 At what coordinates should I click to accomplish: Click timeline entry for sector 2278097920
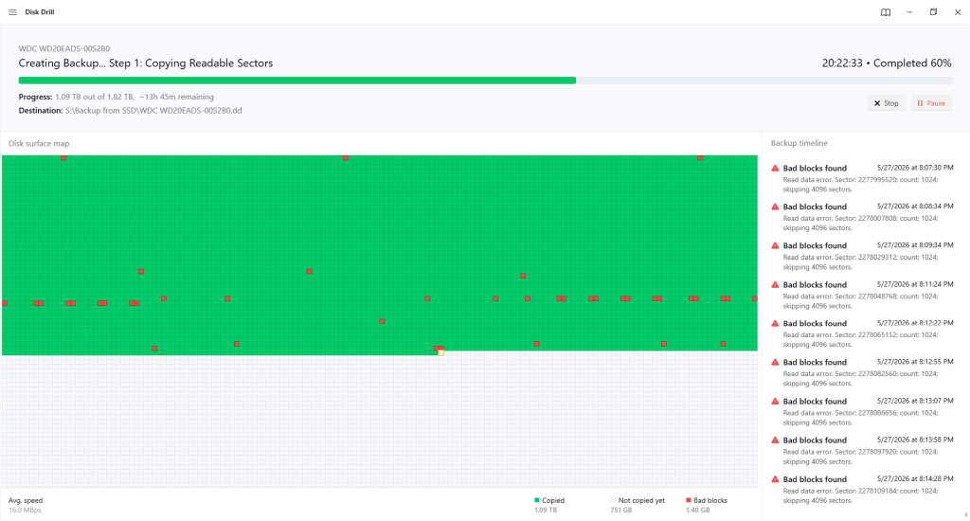click(x=862, y=451)
